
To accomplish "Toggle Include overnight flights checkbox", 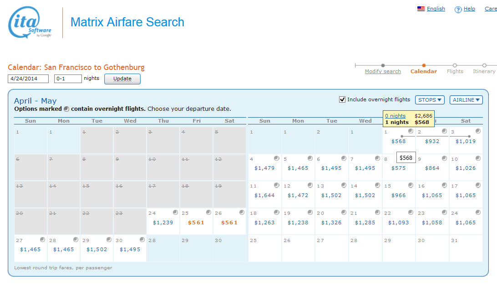I will click(x=342, y=99).
